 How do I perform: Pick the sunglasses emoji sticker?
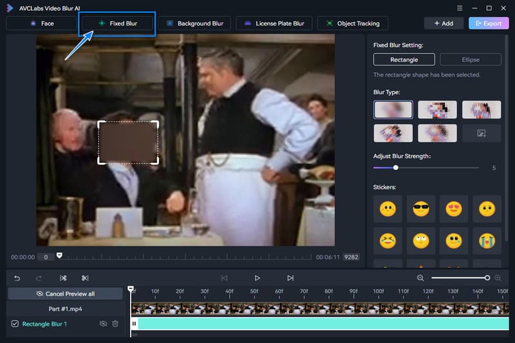tap(421, 209)
